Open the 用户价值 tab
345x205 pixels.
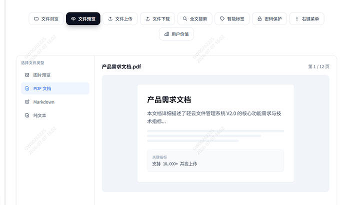click(176, 34)
